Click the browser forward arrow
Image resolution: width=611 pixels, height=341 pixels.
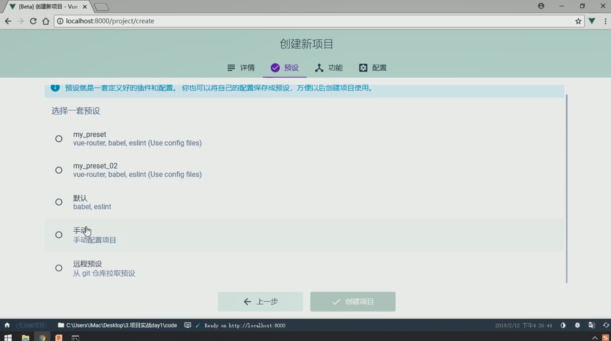pyautogui.click(x=20, y=21)
